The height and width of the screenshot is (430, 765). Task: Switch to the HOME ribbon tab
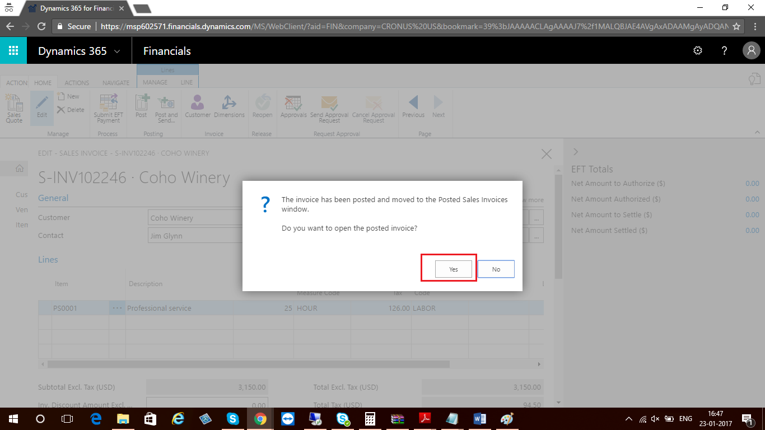43,83
